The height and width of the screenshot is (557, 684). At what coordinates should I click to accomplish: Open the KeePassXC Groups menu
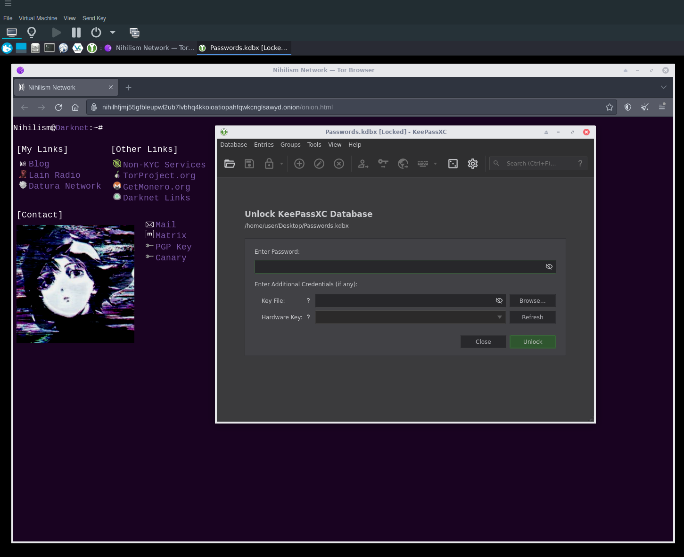point(290,145)
